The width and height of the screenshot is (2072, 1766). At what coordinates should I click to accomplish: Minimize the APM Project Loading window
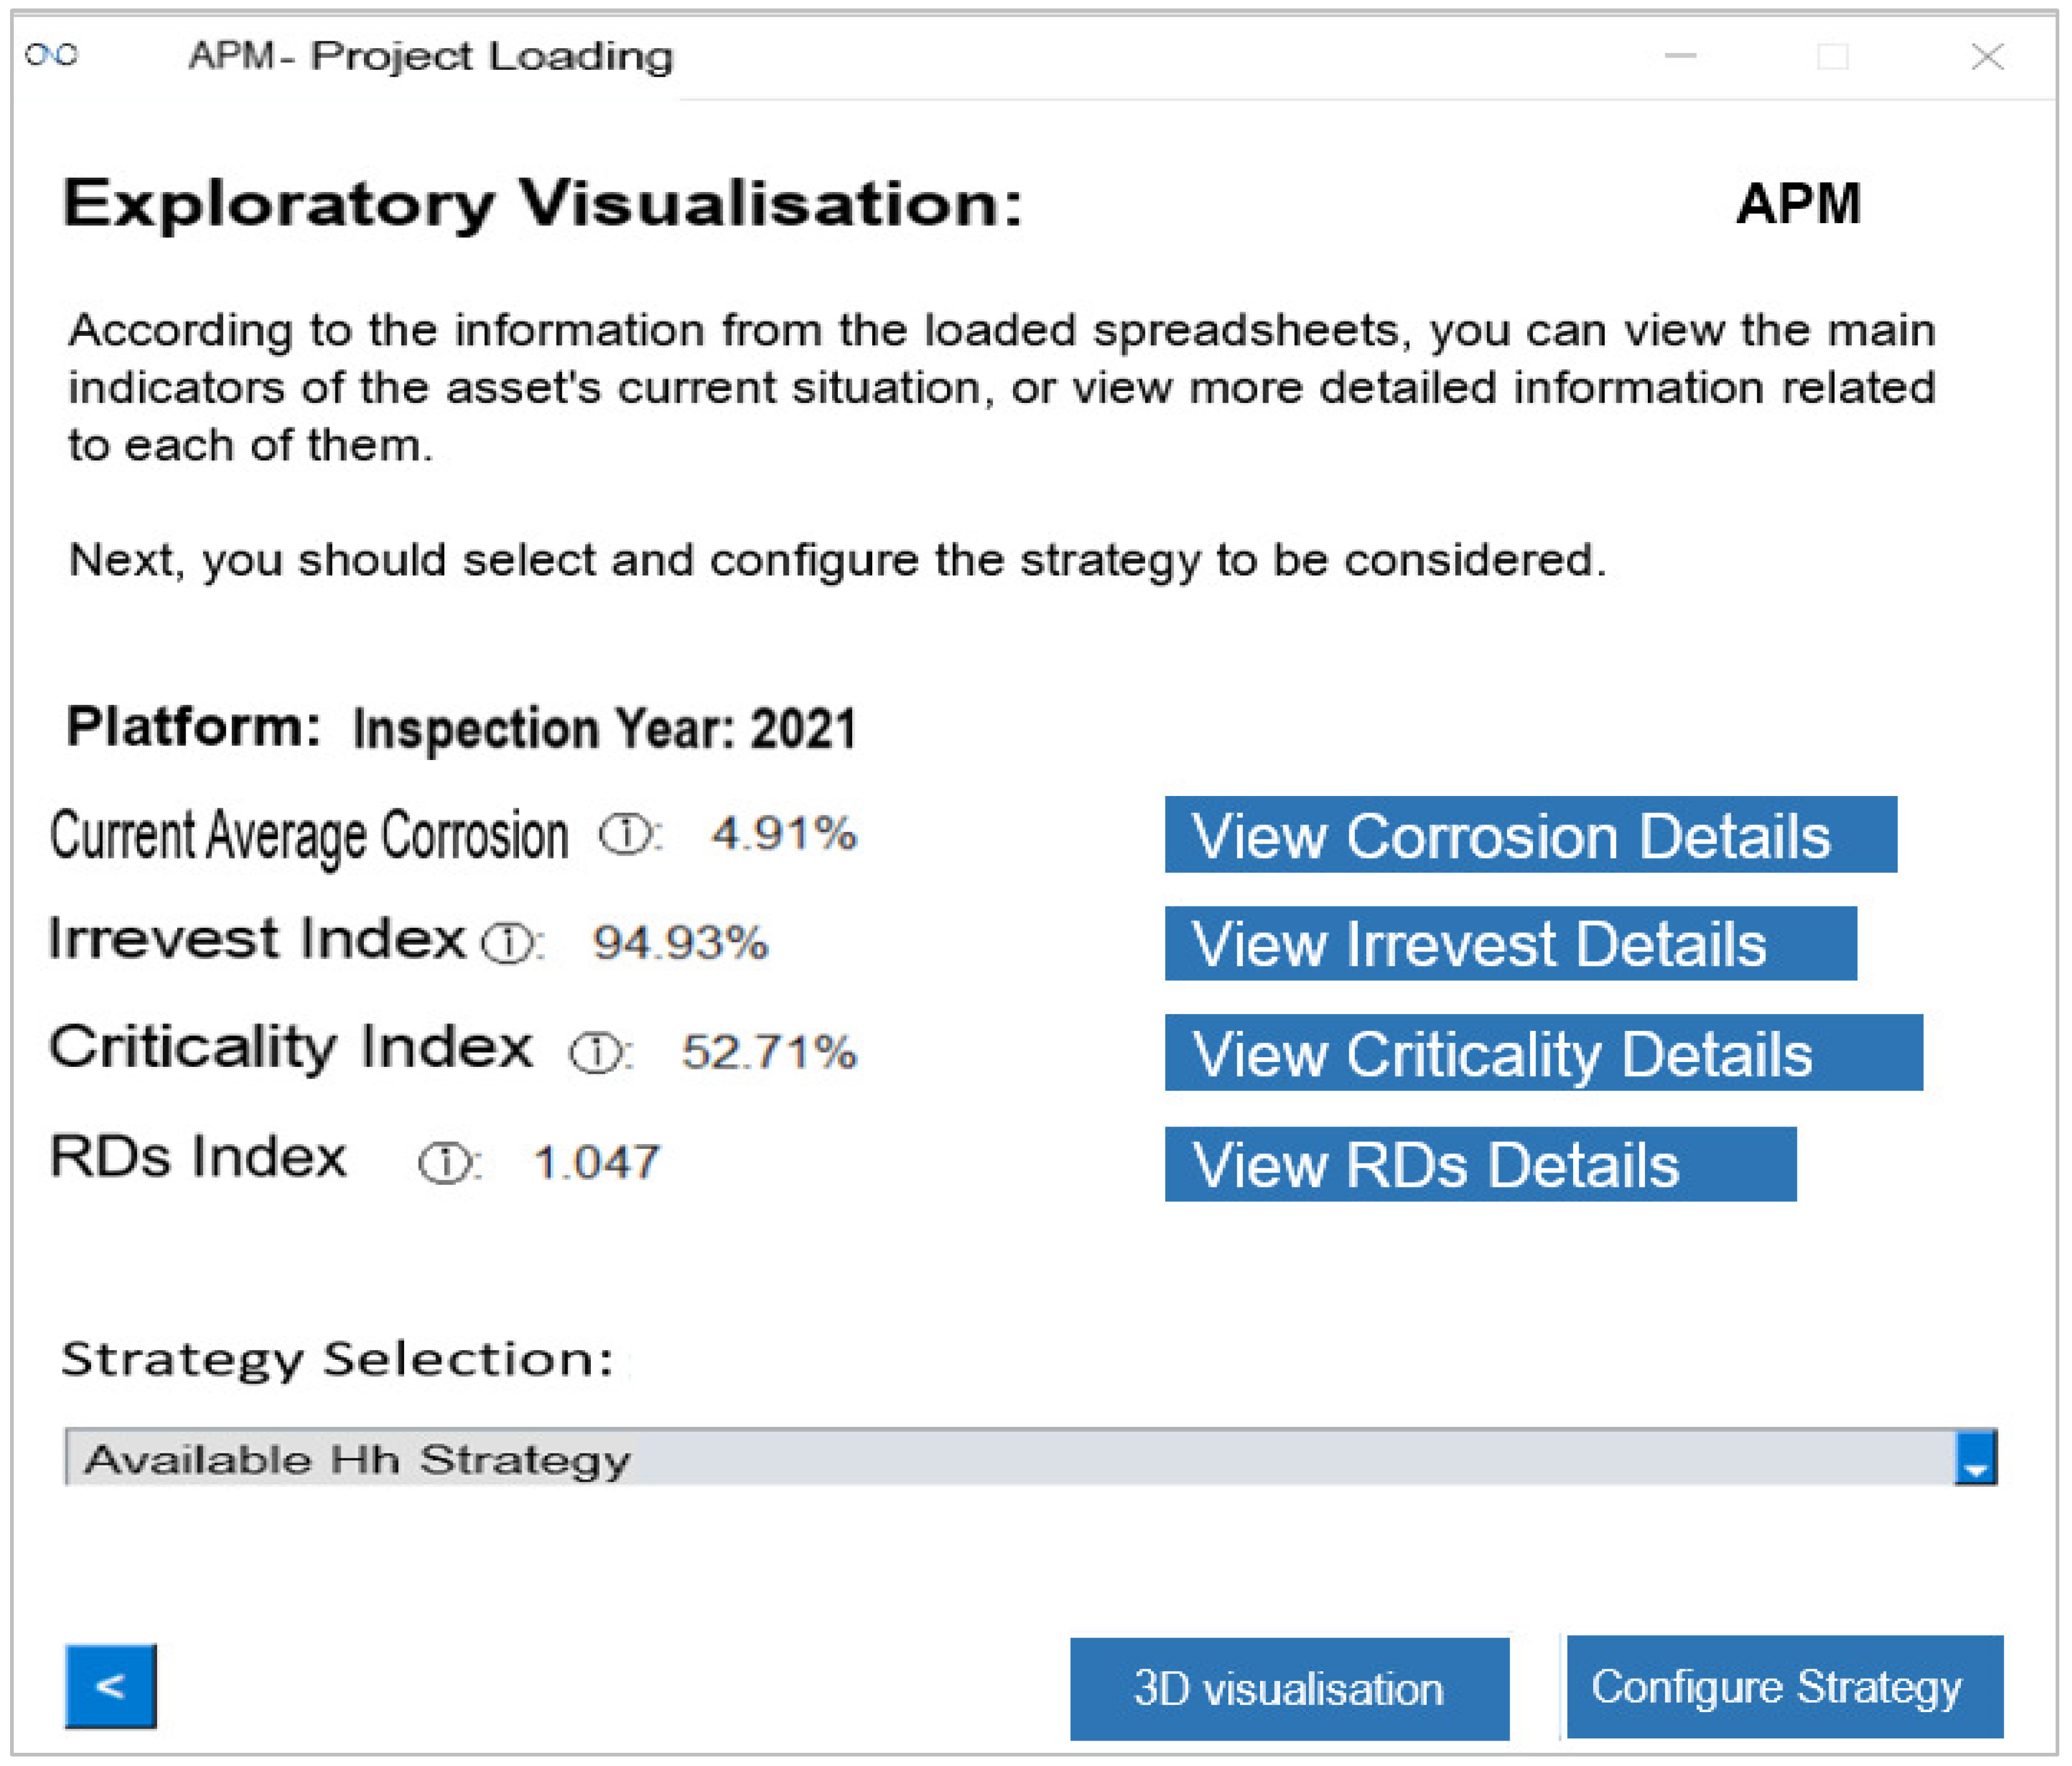(x=1680, y=57)
